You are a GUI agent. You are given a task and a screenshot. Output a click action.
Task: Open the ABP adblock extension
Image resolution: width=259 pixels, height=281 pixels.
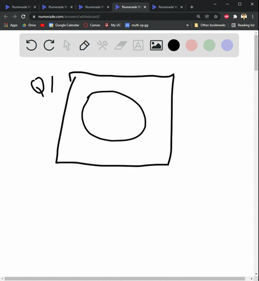(x=227, y=17)
